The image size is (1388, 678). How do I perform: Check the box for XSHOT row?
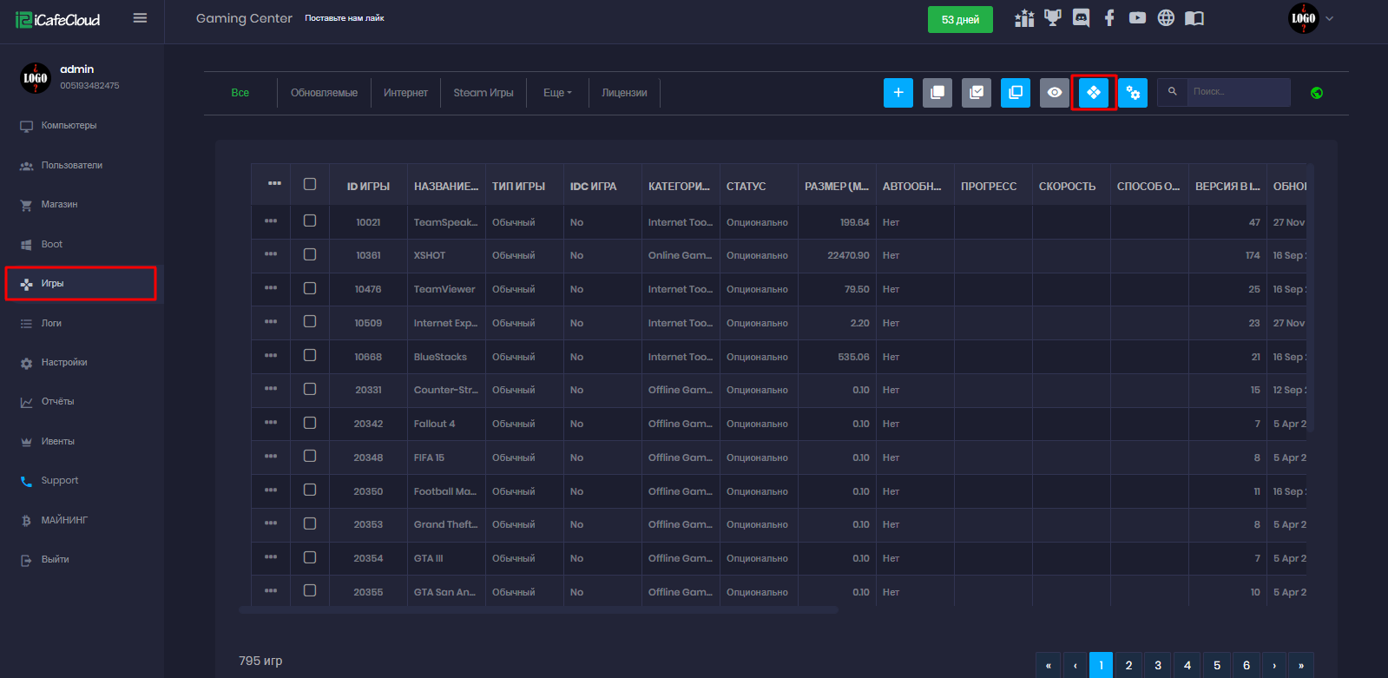pos(310,254)
